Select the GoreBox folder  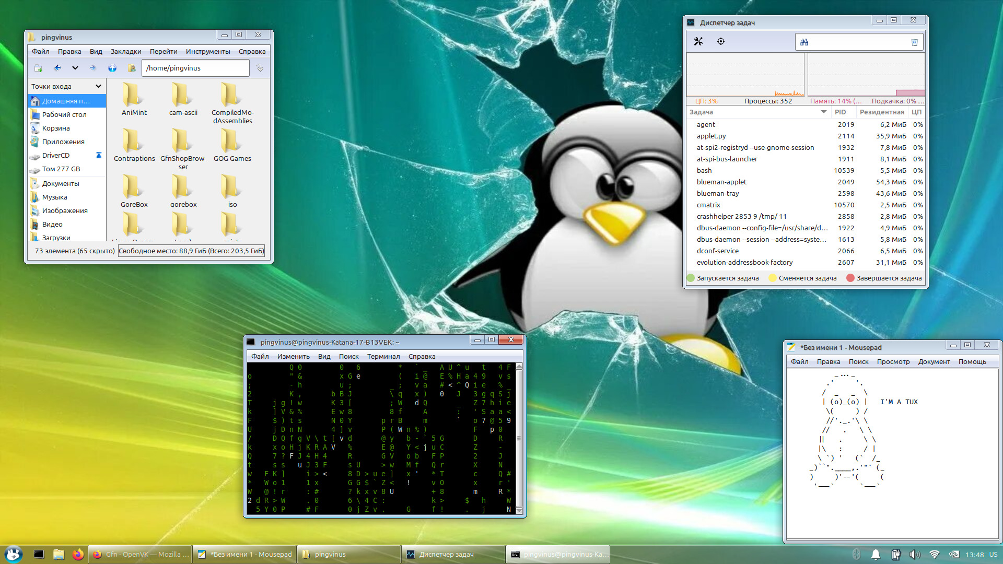pos(134,191)
